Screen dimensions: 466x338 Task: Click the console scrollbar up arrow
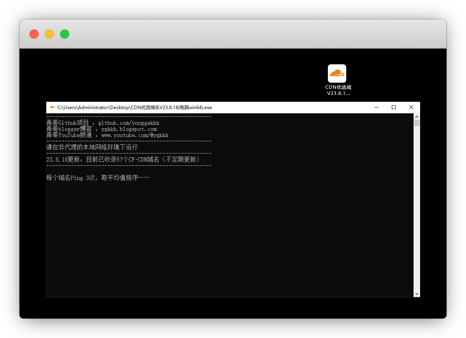click(x=417, y=116)
